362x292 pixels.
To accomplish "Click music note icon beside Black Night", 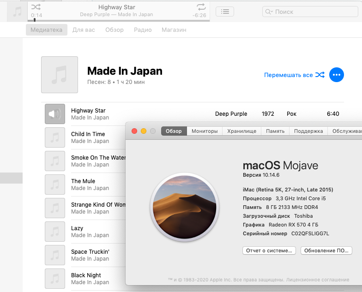I will coord(55,279).
